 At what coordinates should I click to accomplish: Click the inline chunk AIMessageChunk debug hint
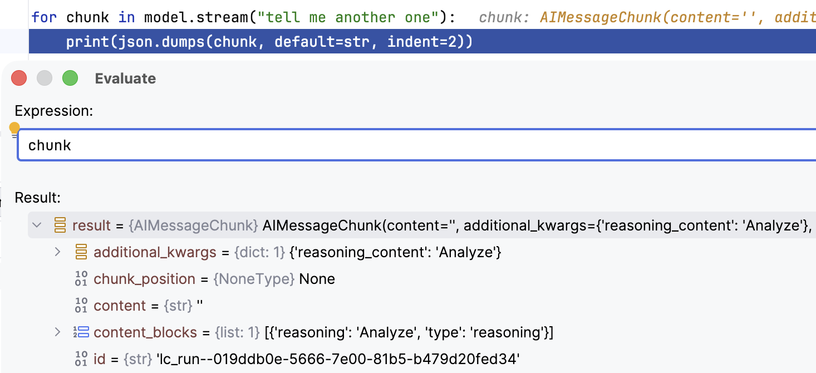pos(646,17)
